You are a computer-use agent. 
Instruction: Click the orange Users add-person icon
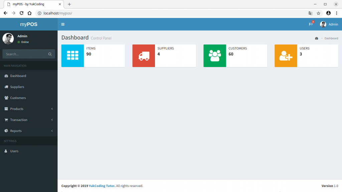tap(286, 56)
